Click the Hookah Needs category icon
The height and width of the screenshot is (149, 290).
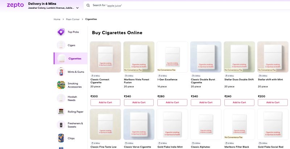pyautogui.click(x=61, y=98)
